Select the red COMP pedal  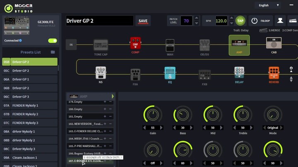click(135, 43)
